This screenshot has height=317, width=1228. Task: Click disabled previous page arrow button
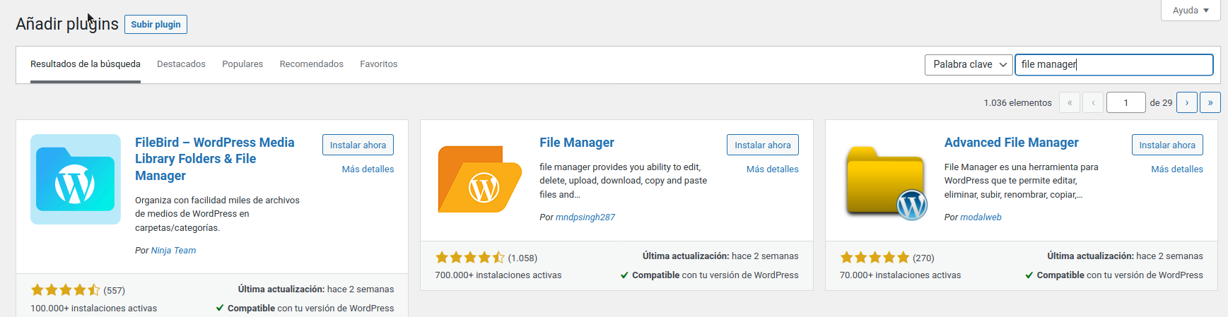click(x=1093, y=102)
